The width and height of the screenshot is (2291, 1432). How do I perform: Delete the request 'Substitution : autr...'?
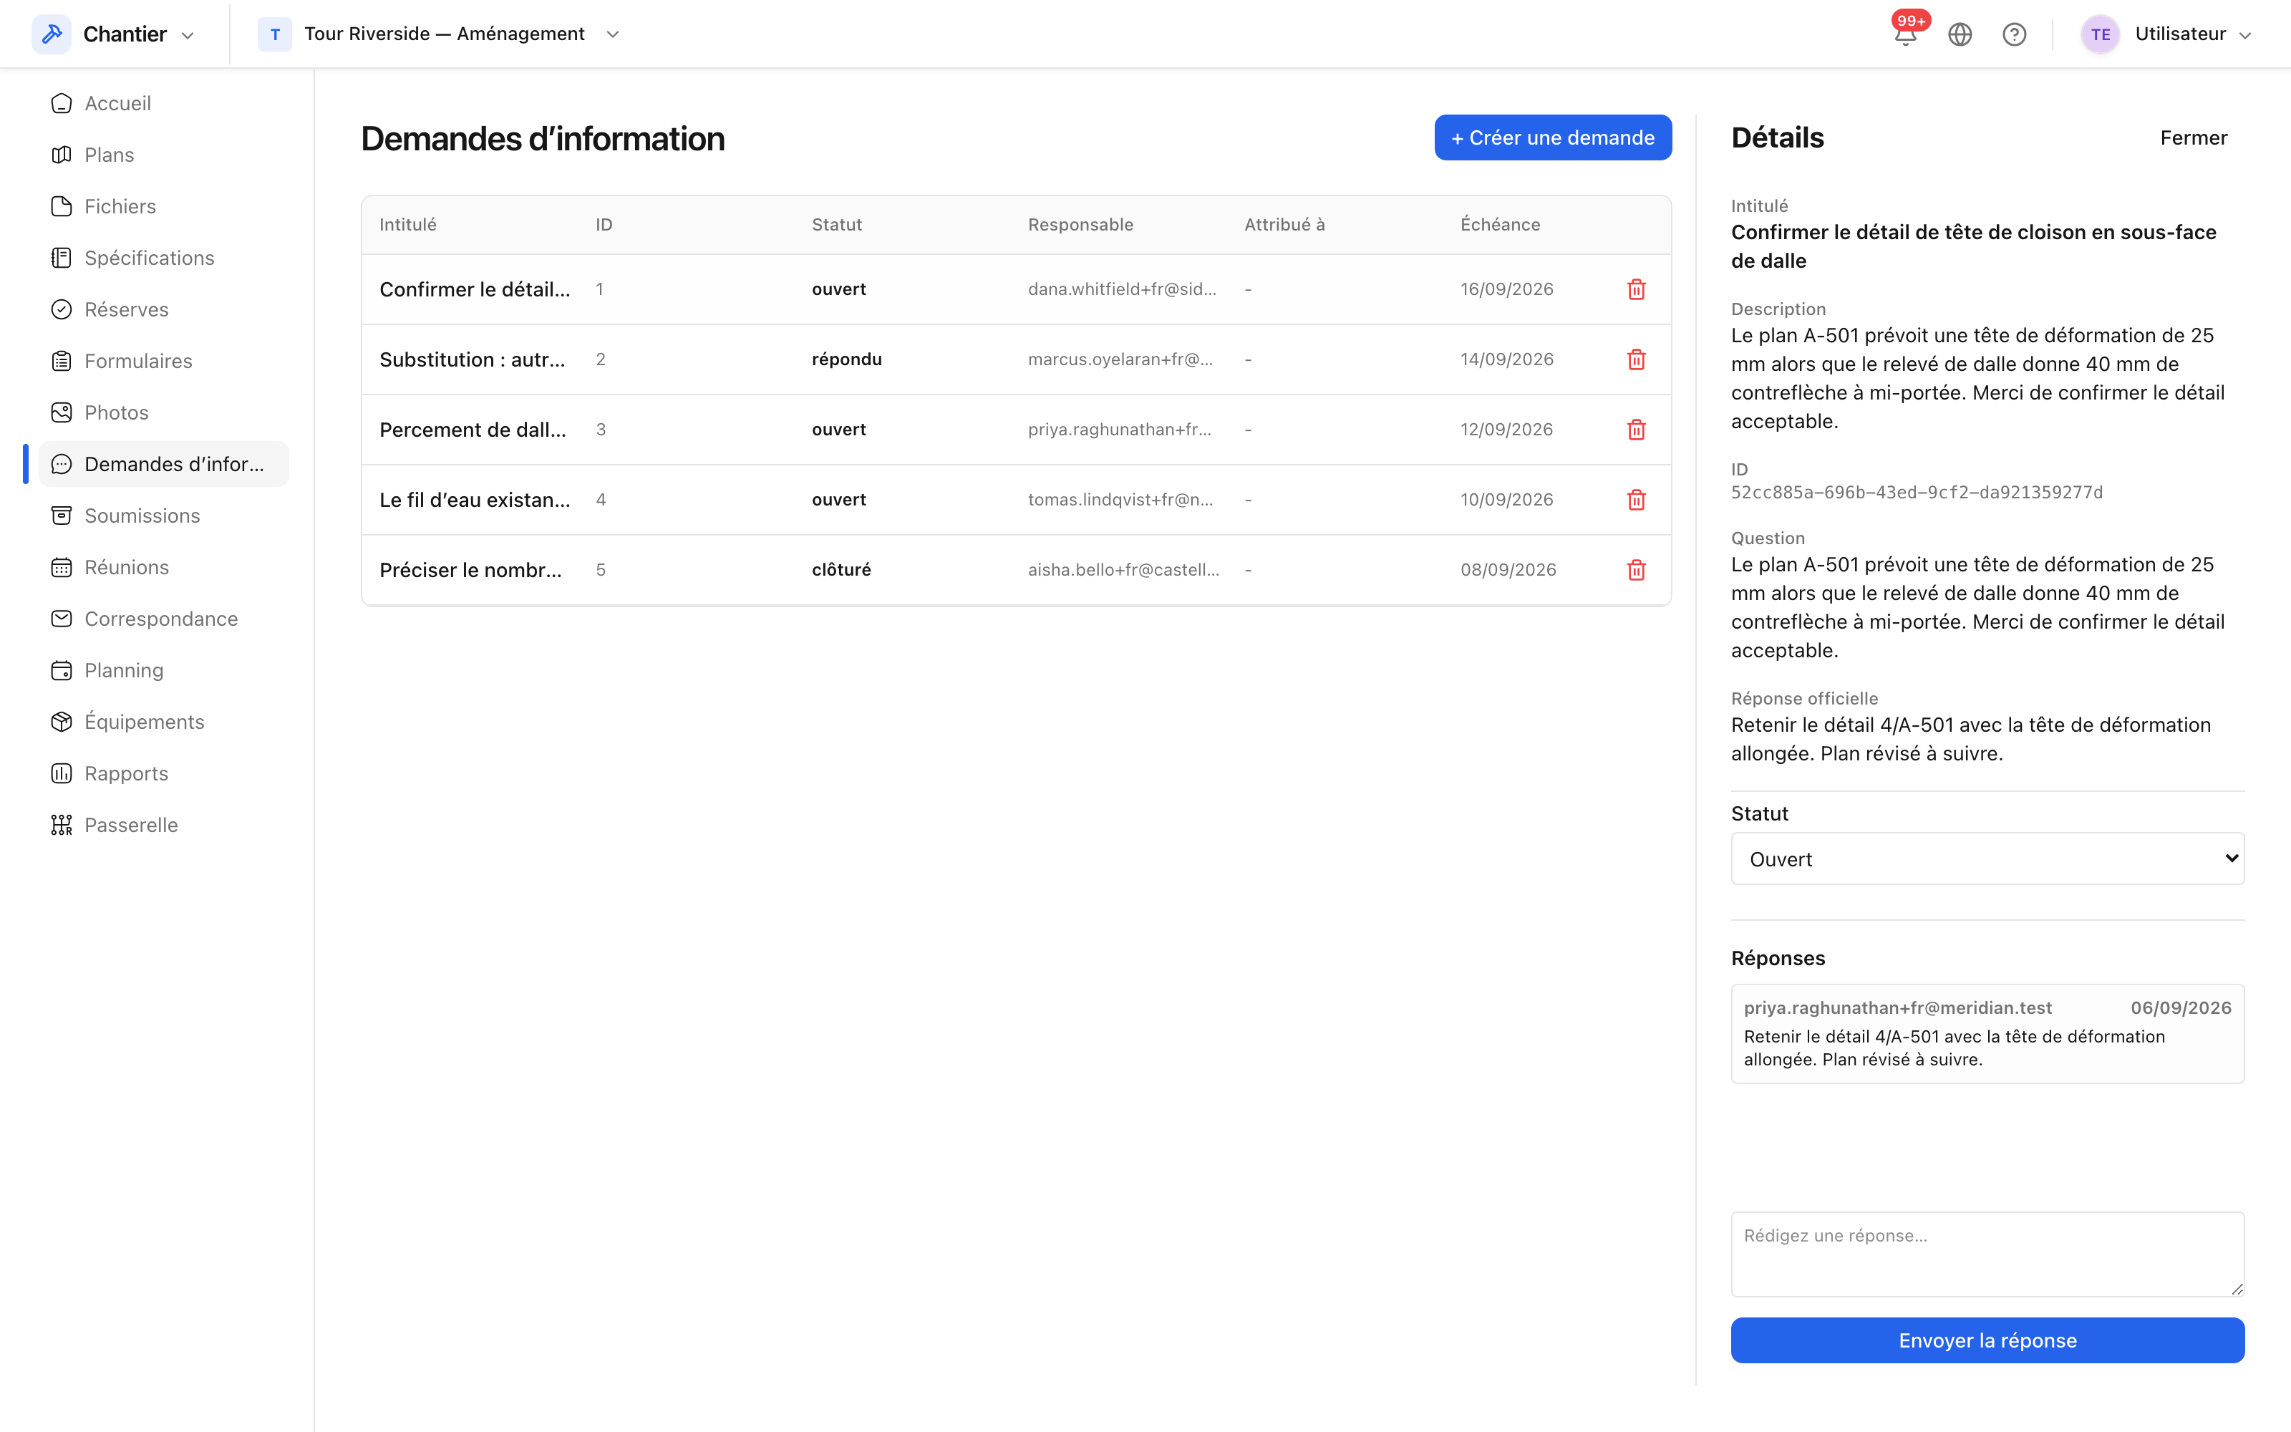coord(1636,359)
